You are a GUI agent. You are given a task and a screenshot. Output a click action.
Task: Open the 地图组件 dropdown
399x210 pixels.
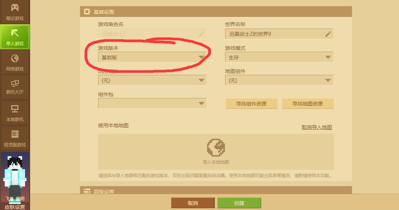point(279,80)
